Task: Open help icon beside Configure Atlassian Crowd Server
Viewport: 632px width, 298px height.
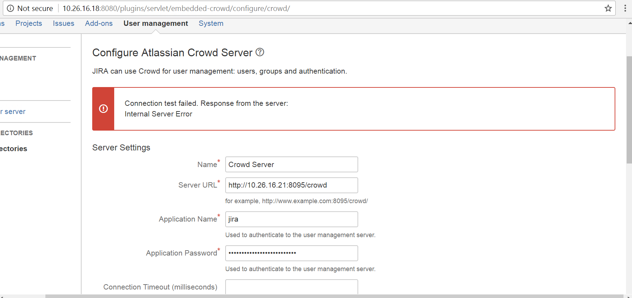Action: point(260,52)
